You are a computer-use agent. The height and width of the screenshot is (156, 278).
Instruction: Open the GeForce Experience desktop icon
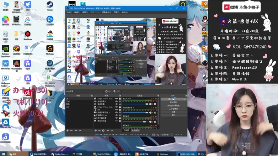(6, 51)
